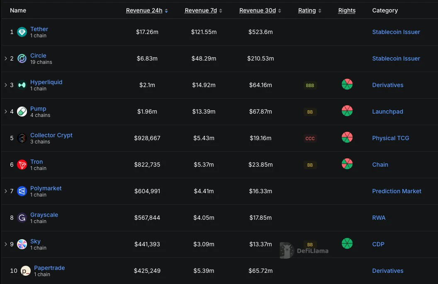The width and height of the screenshot is (438, 284).
Task: Open the Launchpad category link
Action: pyautogui.click(x=387, y=112)
